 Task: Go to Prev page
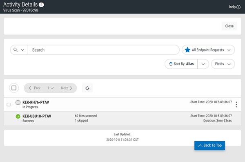coord(35,88)
